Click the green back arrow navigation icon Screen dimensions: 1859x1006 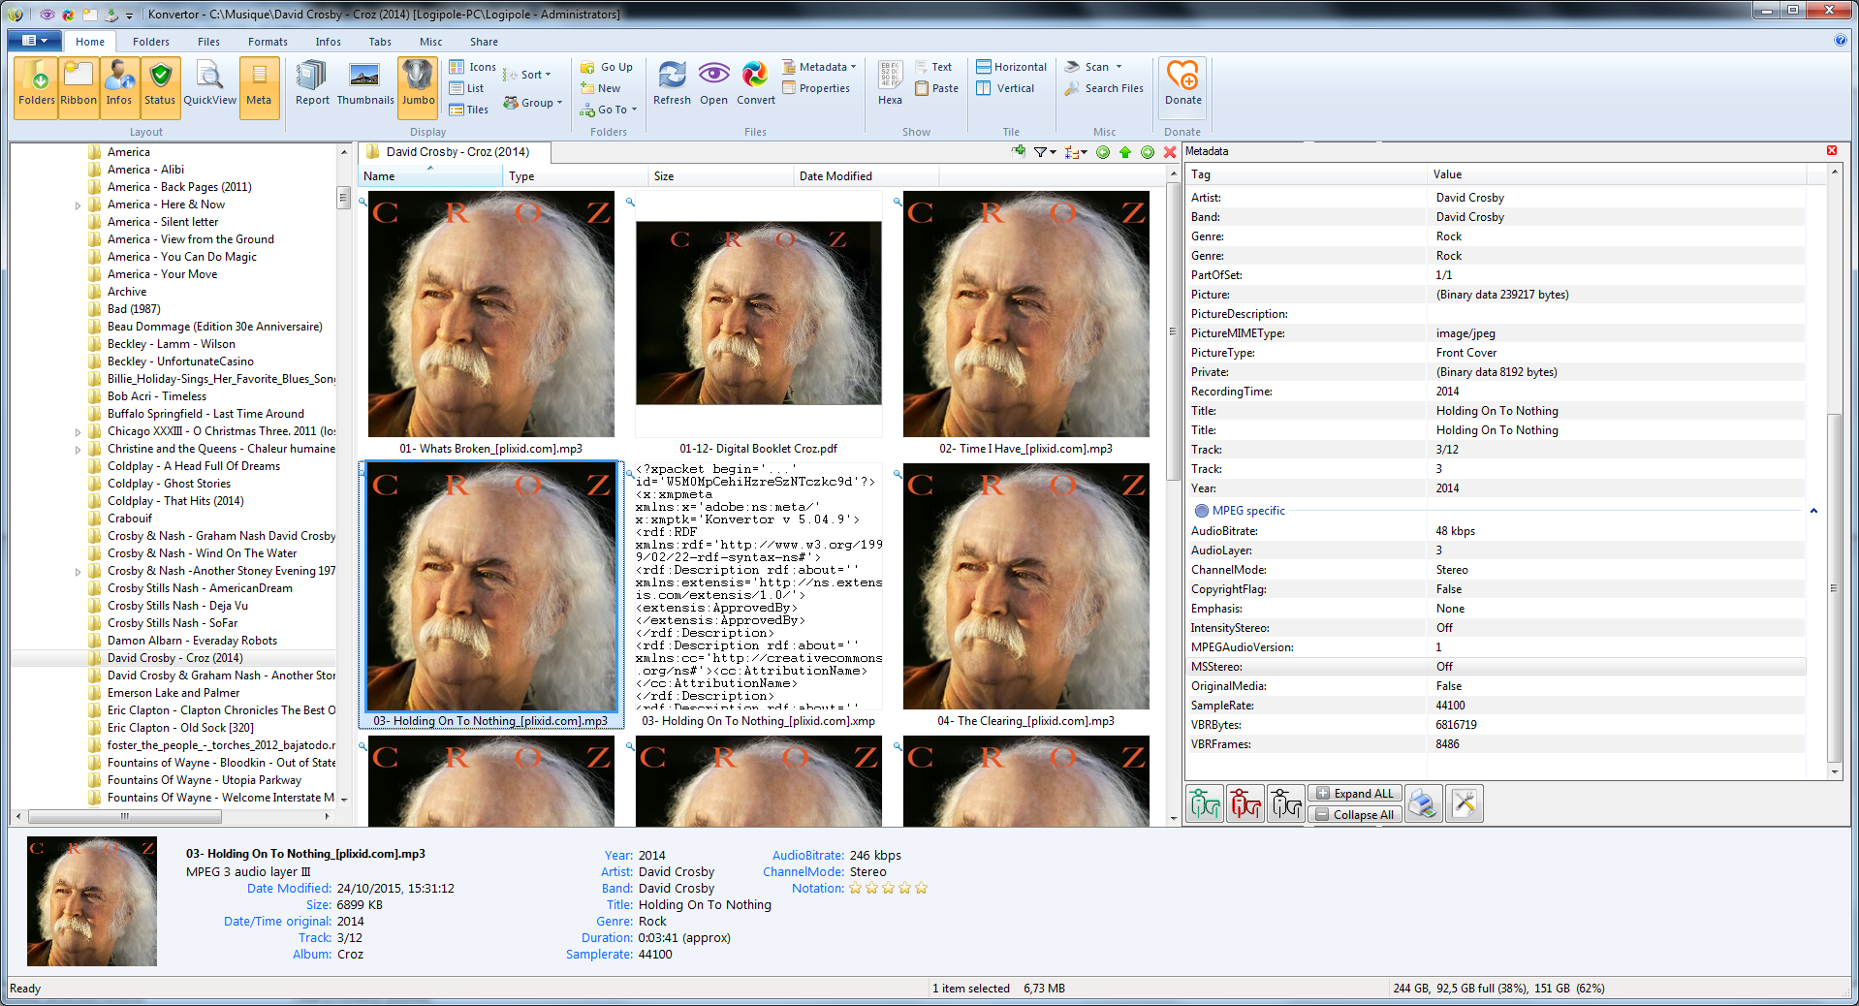[1103, 152]
